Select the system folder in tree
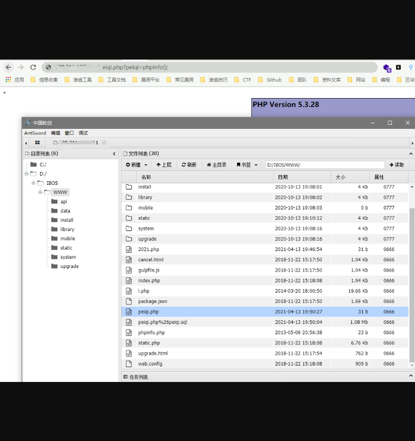The width and height of the screenshot is (415, 441). tap(68, 257)
